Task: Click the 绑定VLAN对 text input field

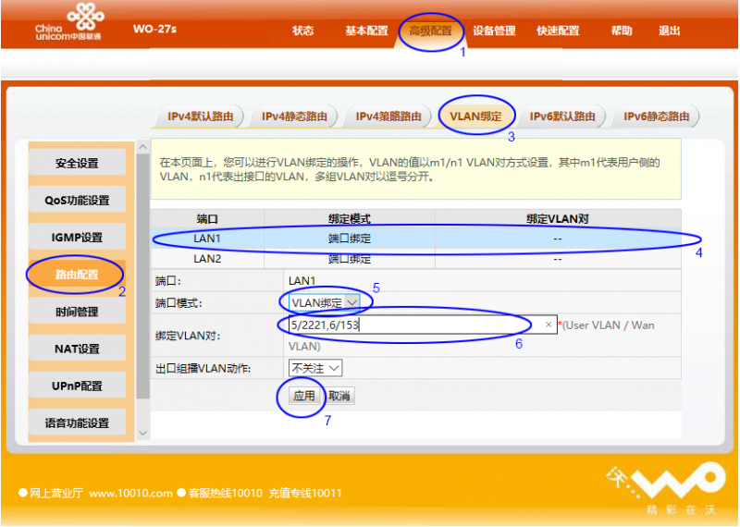Action: click(x=412, y=325)
